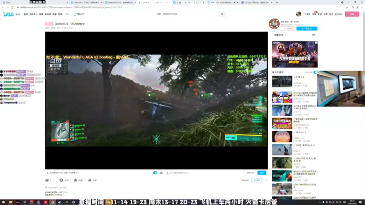The width and height of the screenshot is (365, 205).
Task: Click the phone icon for 下载APP
Action: (x=74, y=14)
